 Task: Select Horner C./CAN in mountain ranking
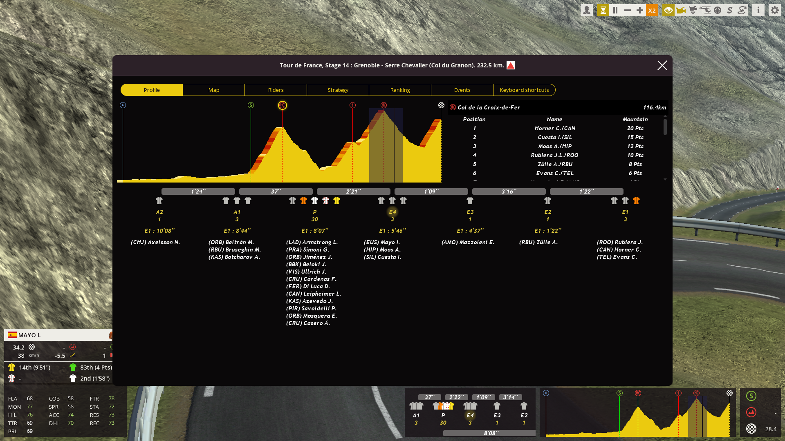pyautogui.click(x=555, y=128)
